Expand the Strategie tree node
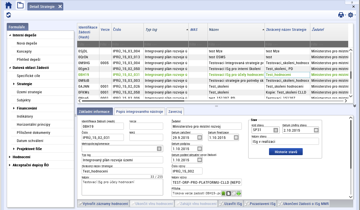This screenshot has width=360, height=210. 14,84
